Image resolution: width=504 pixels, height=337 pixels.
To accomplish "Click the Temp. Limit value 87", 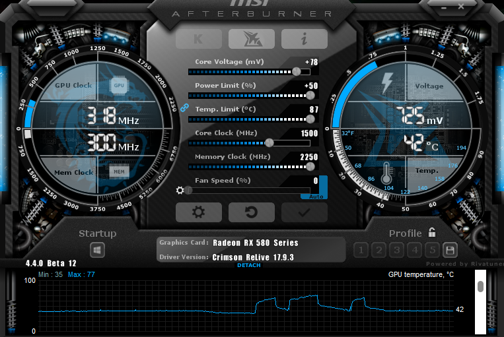I will [314, 109].
